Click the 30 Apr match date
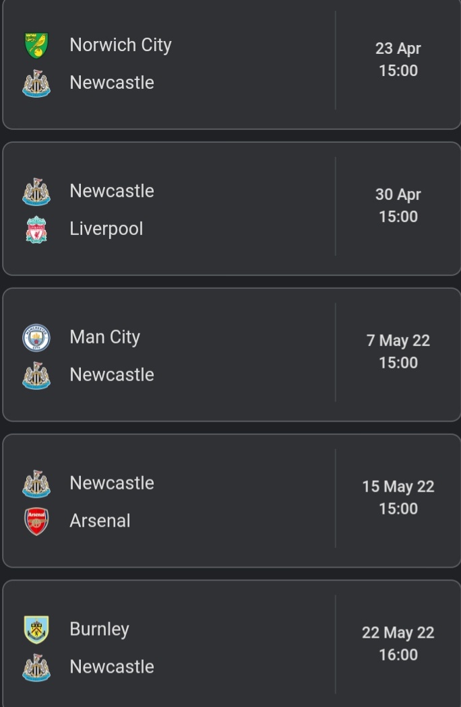Viewport: 461px width, 707px height. (x=398, y=195)
